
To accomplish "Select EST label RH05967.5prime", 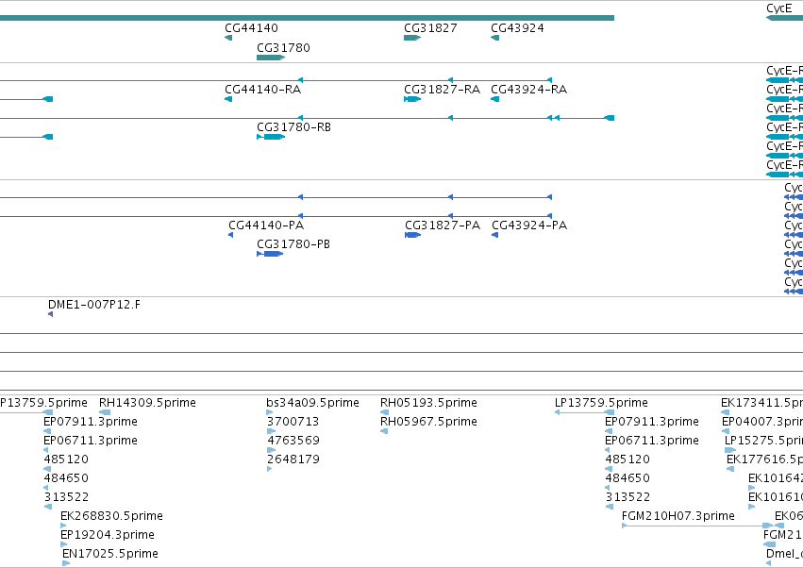I will (x=428, y=422).
